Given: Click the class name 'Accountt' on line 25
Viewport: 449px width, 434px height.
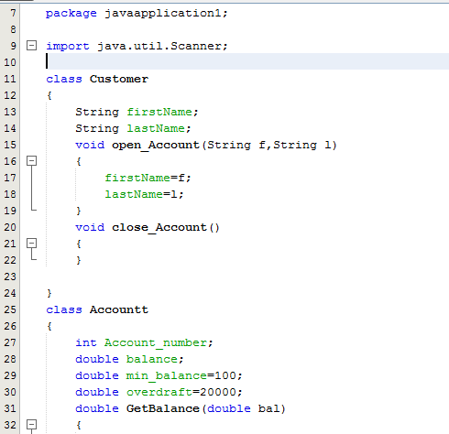Looking at the screenshot, I should coord(119,309).
